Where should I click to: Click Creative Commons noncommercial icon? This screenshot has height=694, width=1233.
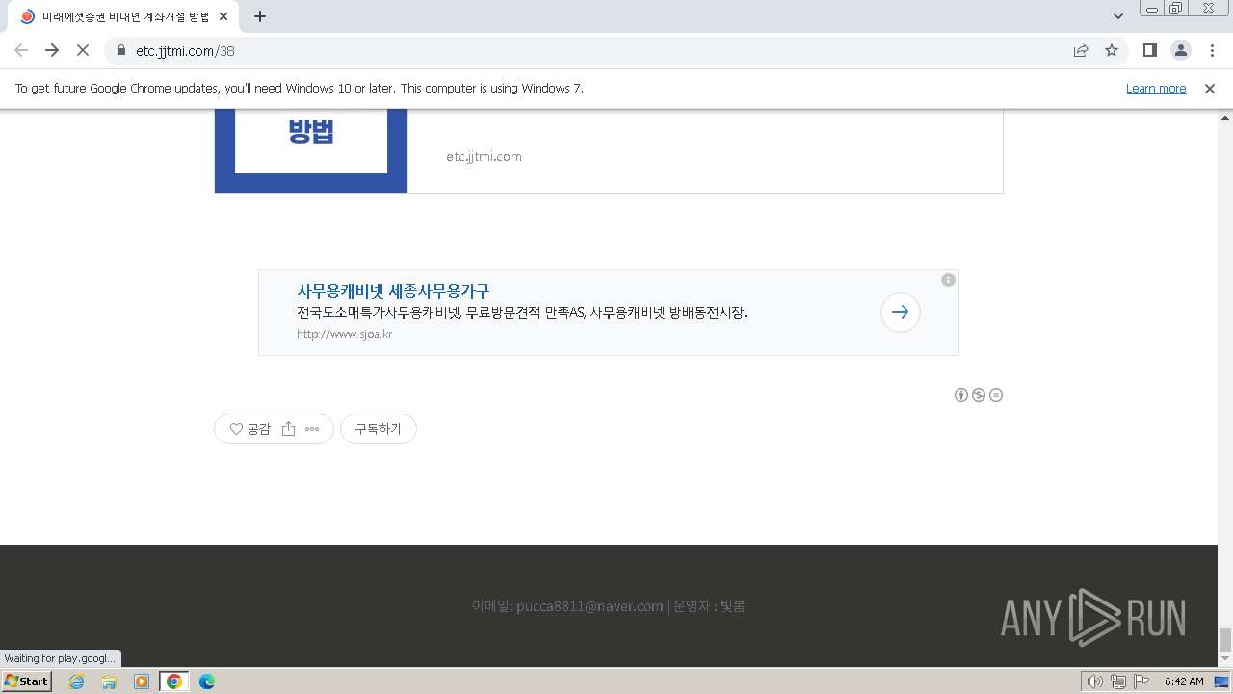979,395
